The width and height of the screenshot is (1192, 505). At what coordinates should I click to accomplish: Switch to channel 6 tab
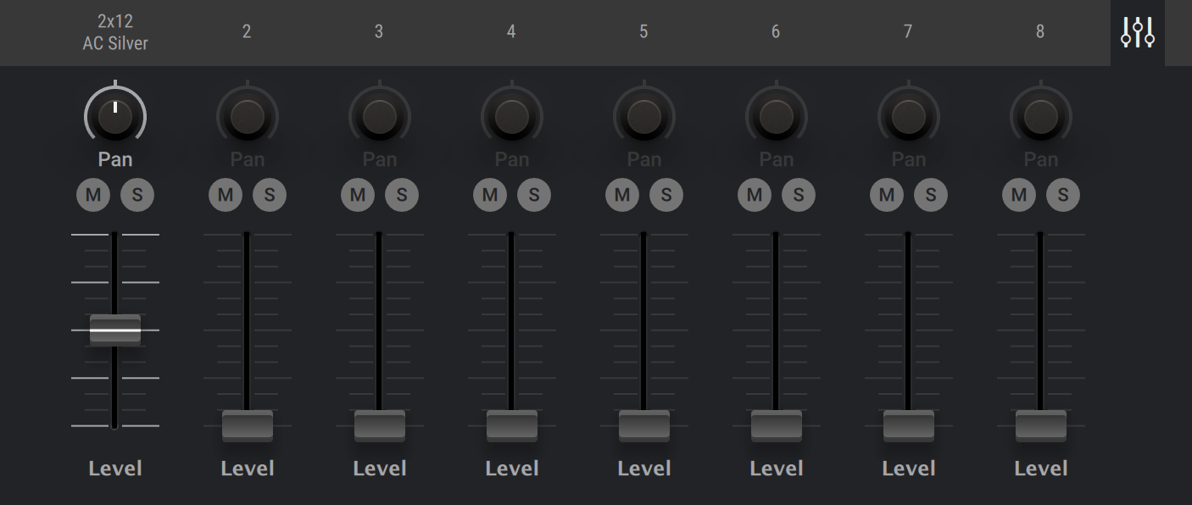tap(776, 33)
